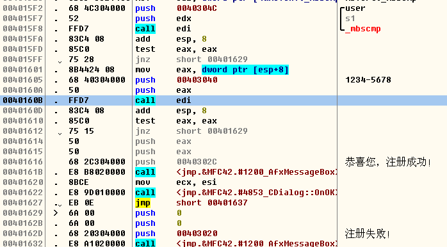Image resolution: width=447 pixels, height=247 pixels.
Task: Click hex bytes 8B4424 08
Action: [x=92, y=70]
